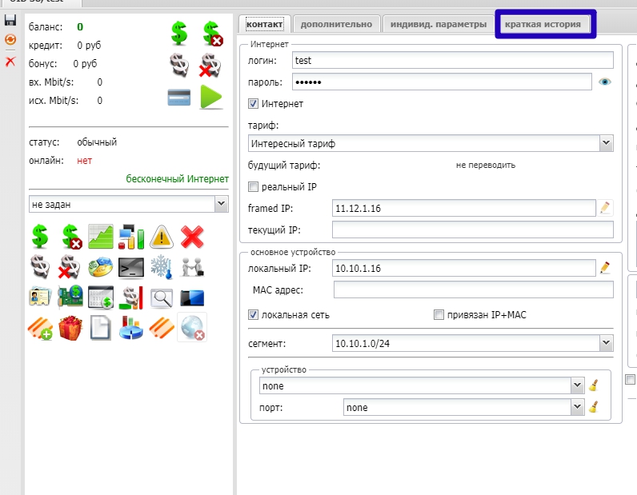Enable the реальный IP checkbox
Viewport: 637px width, 495px height.
(254, 187)
